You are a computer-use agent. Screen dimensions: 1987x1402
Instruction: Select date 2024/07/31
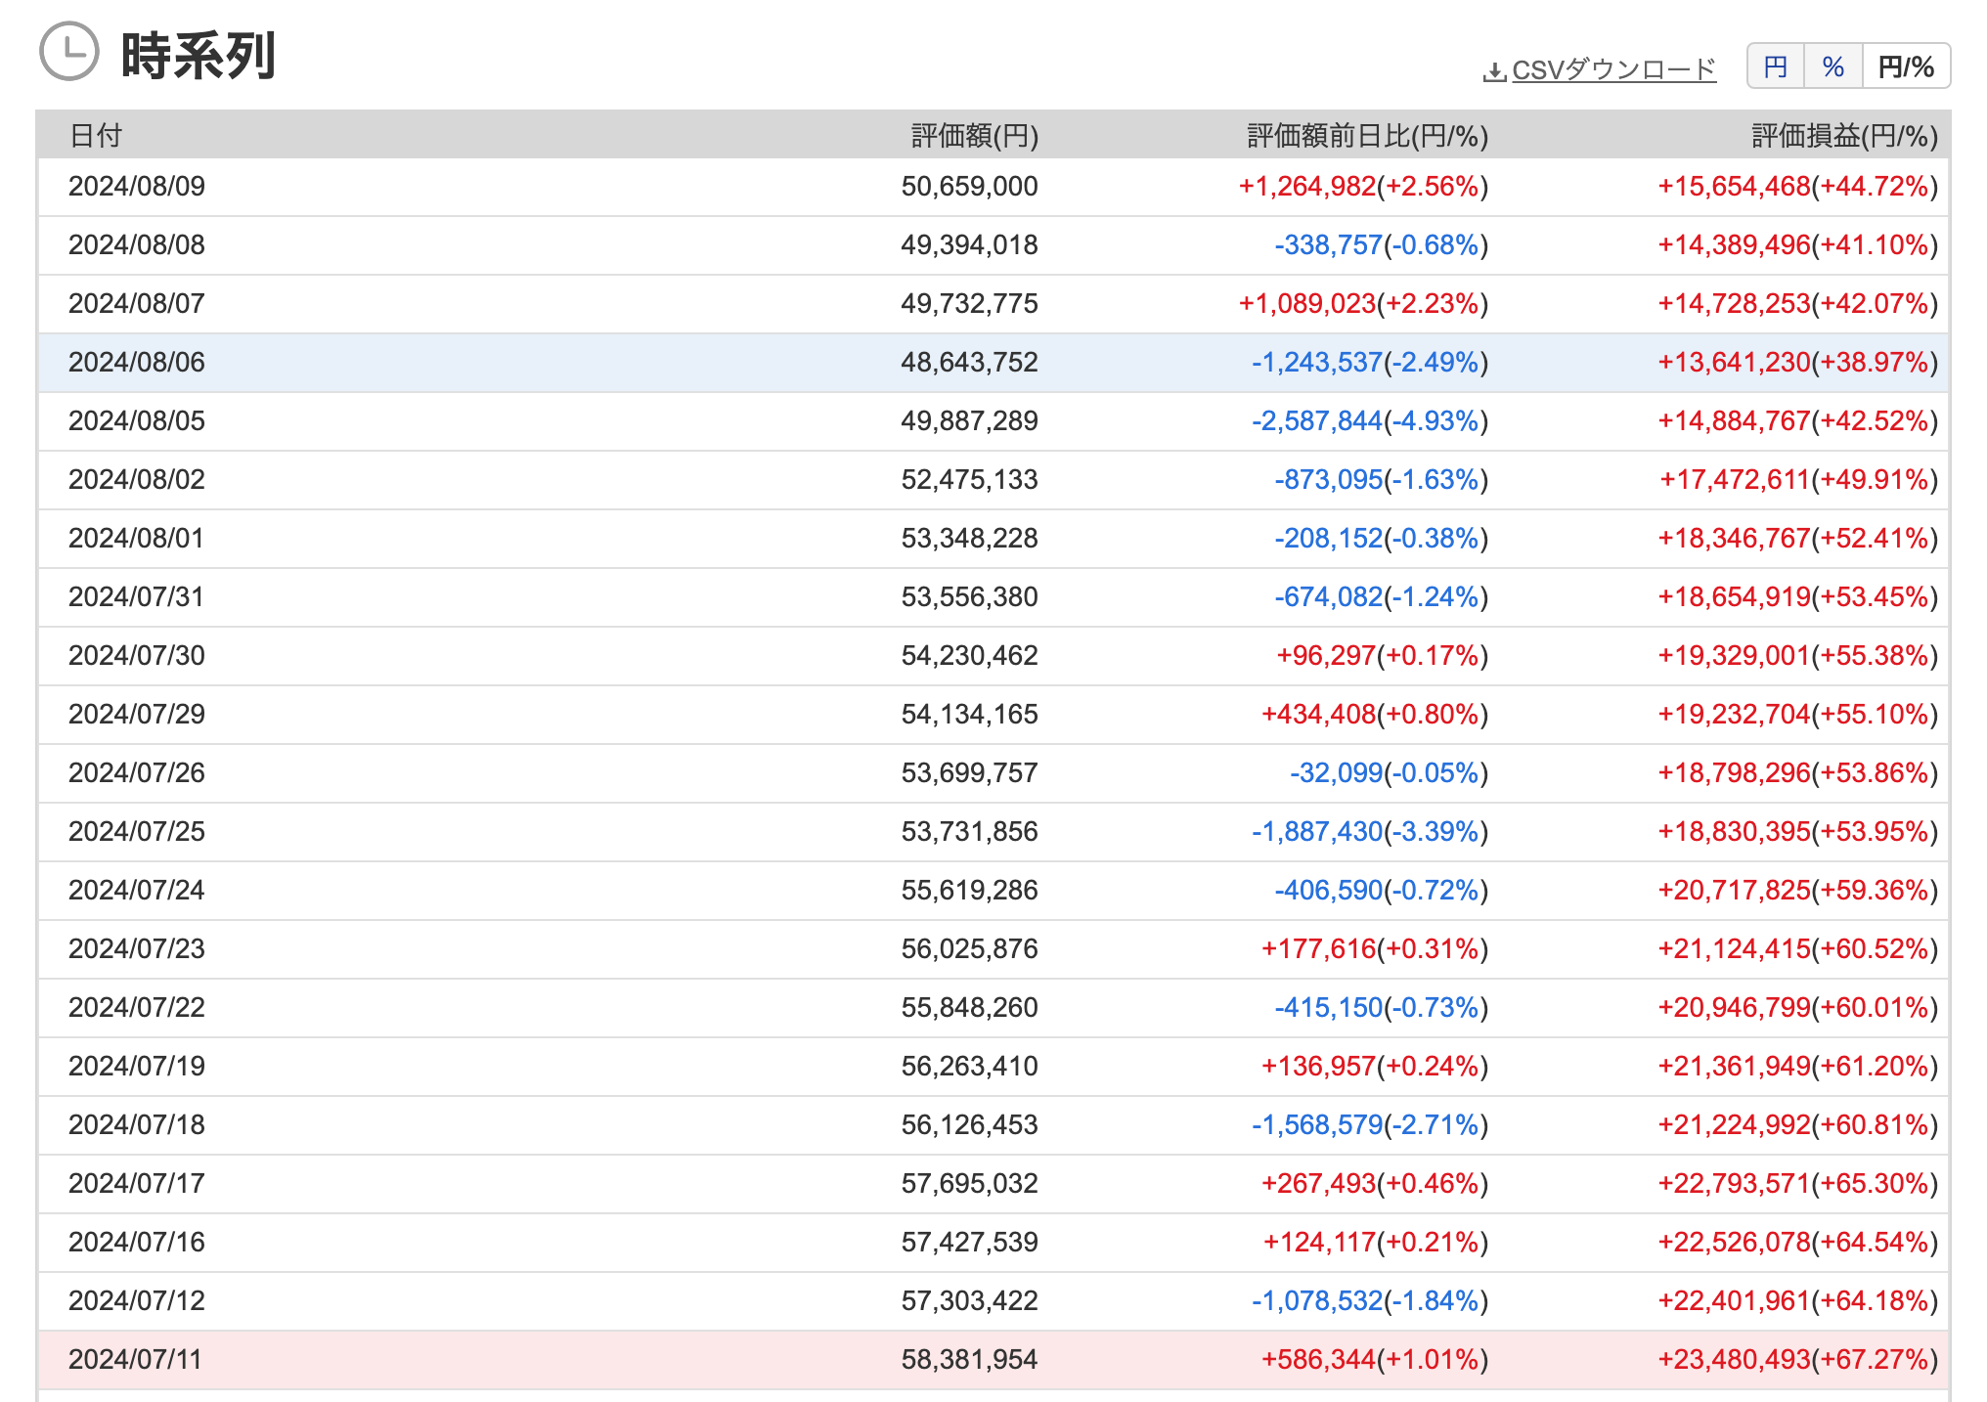point(137,596)
